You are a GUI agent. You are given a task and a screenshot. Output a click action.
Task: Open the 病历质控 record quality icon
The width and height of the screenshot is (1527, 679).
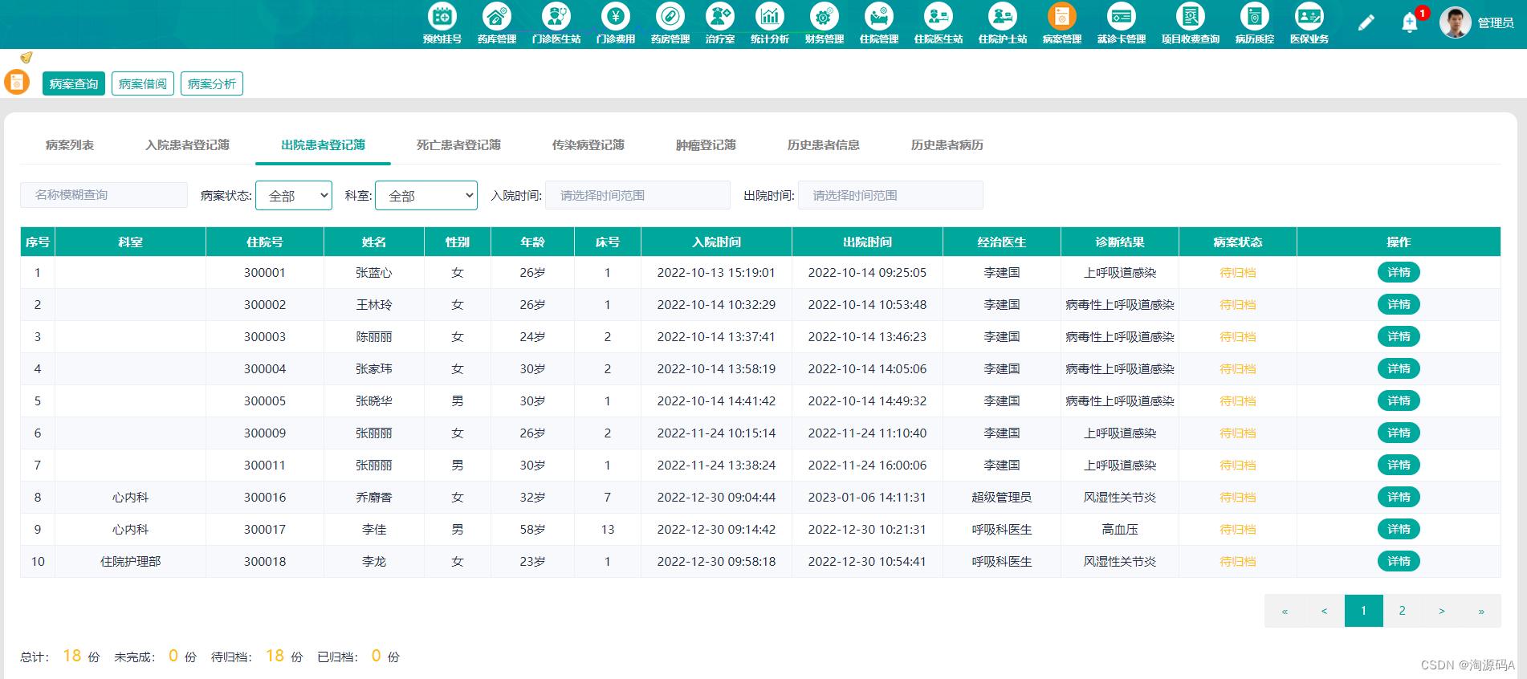1255,16
